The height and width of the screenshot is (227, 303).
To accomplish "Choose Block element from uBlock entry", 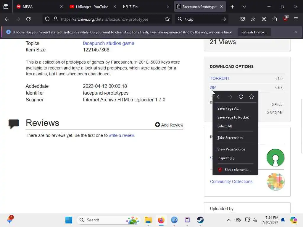I will pos(235,170).
